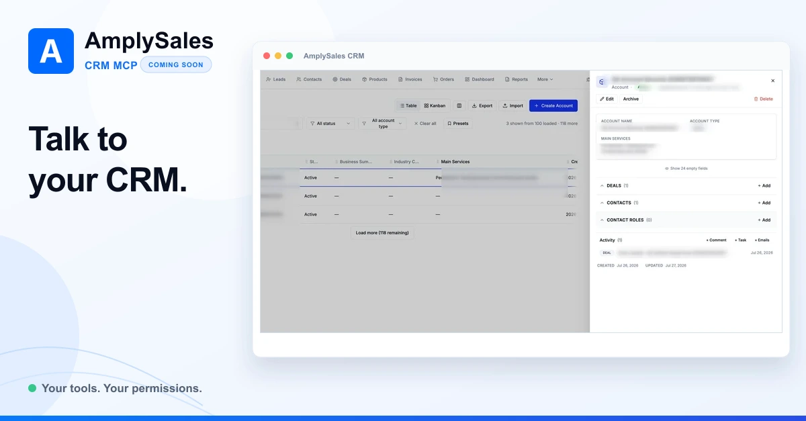Viewport: 806px width, 421px height.
Task: Delete the account
Action: (x=763, y=99)
